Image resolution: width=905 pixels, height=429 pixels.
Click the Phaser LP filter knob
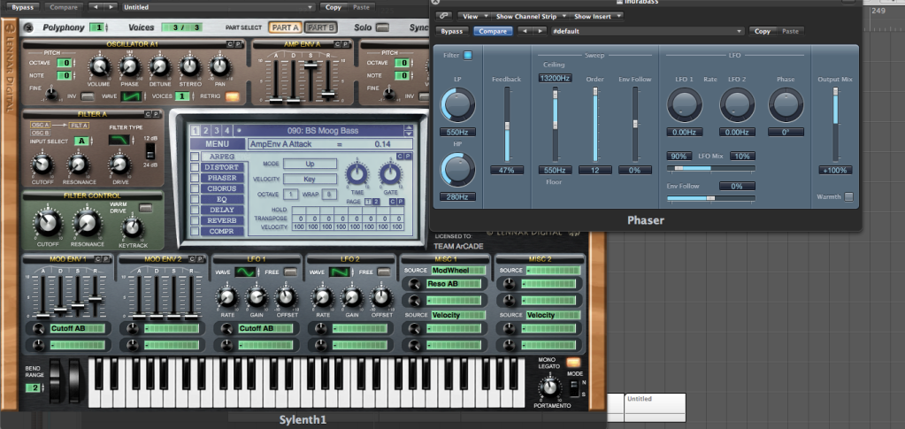[458, 105]
